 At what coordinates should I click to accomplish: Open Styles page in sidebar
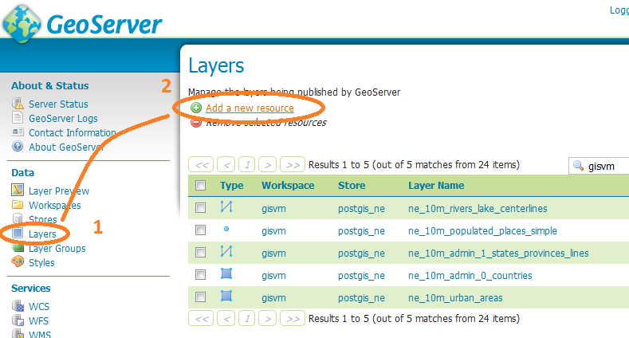point(41,263)
